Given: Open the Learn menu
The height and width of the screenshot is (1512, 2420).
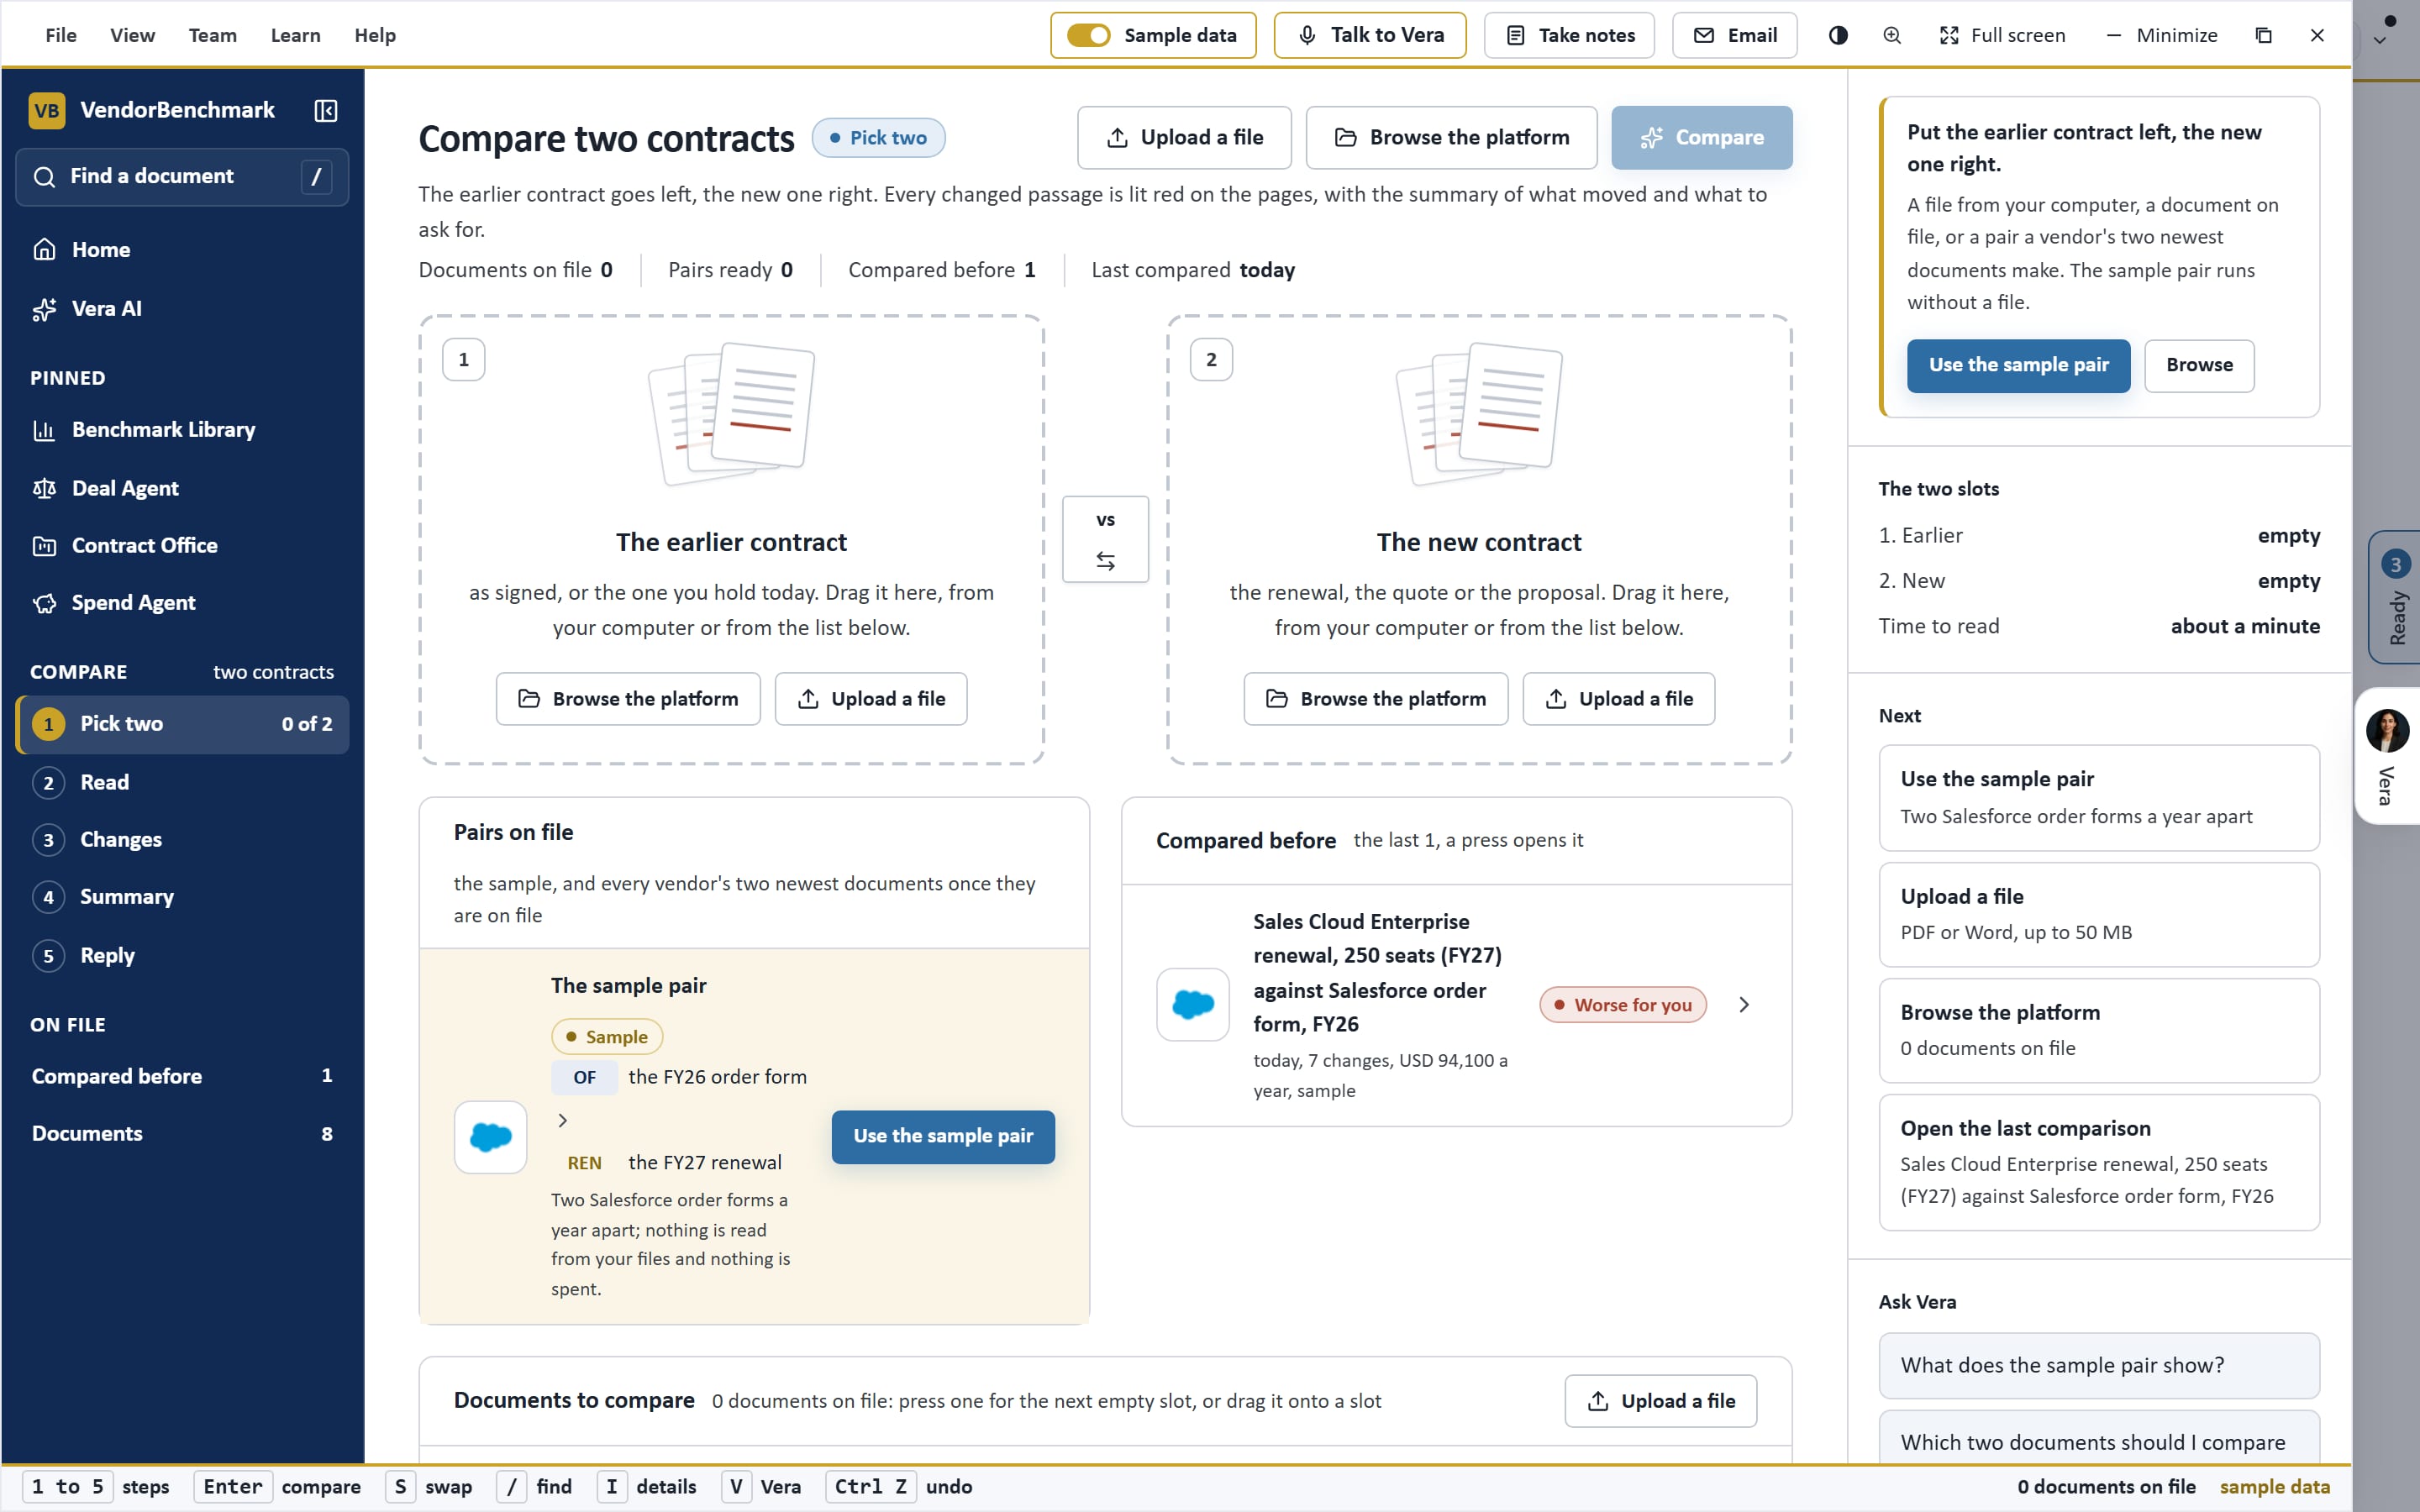Looking at the screenshot, I should [295, 35].
